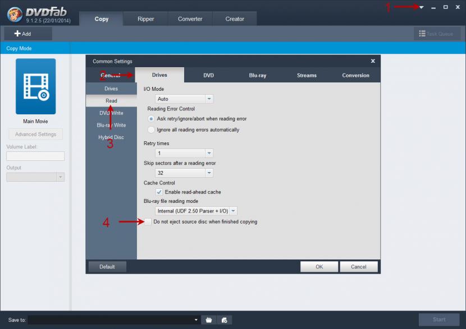
Task: Switch to the Ripper module tab
Action: coord(145,19)
